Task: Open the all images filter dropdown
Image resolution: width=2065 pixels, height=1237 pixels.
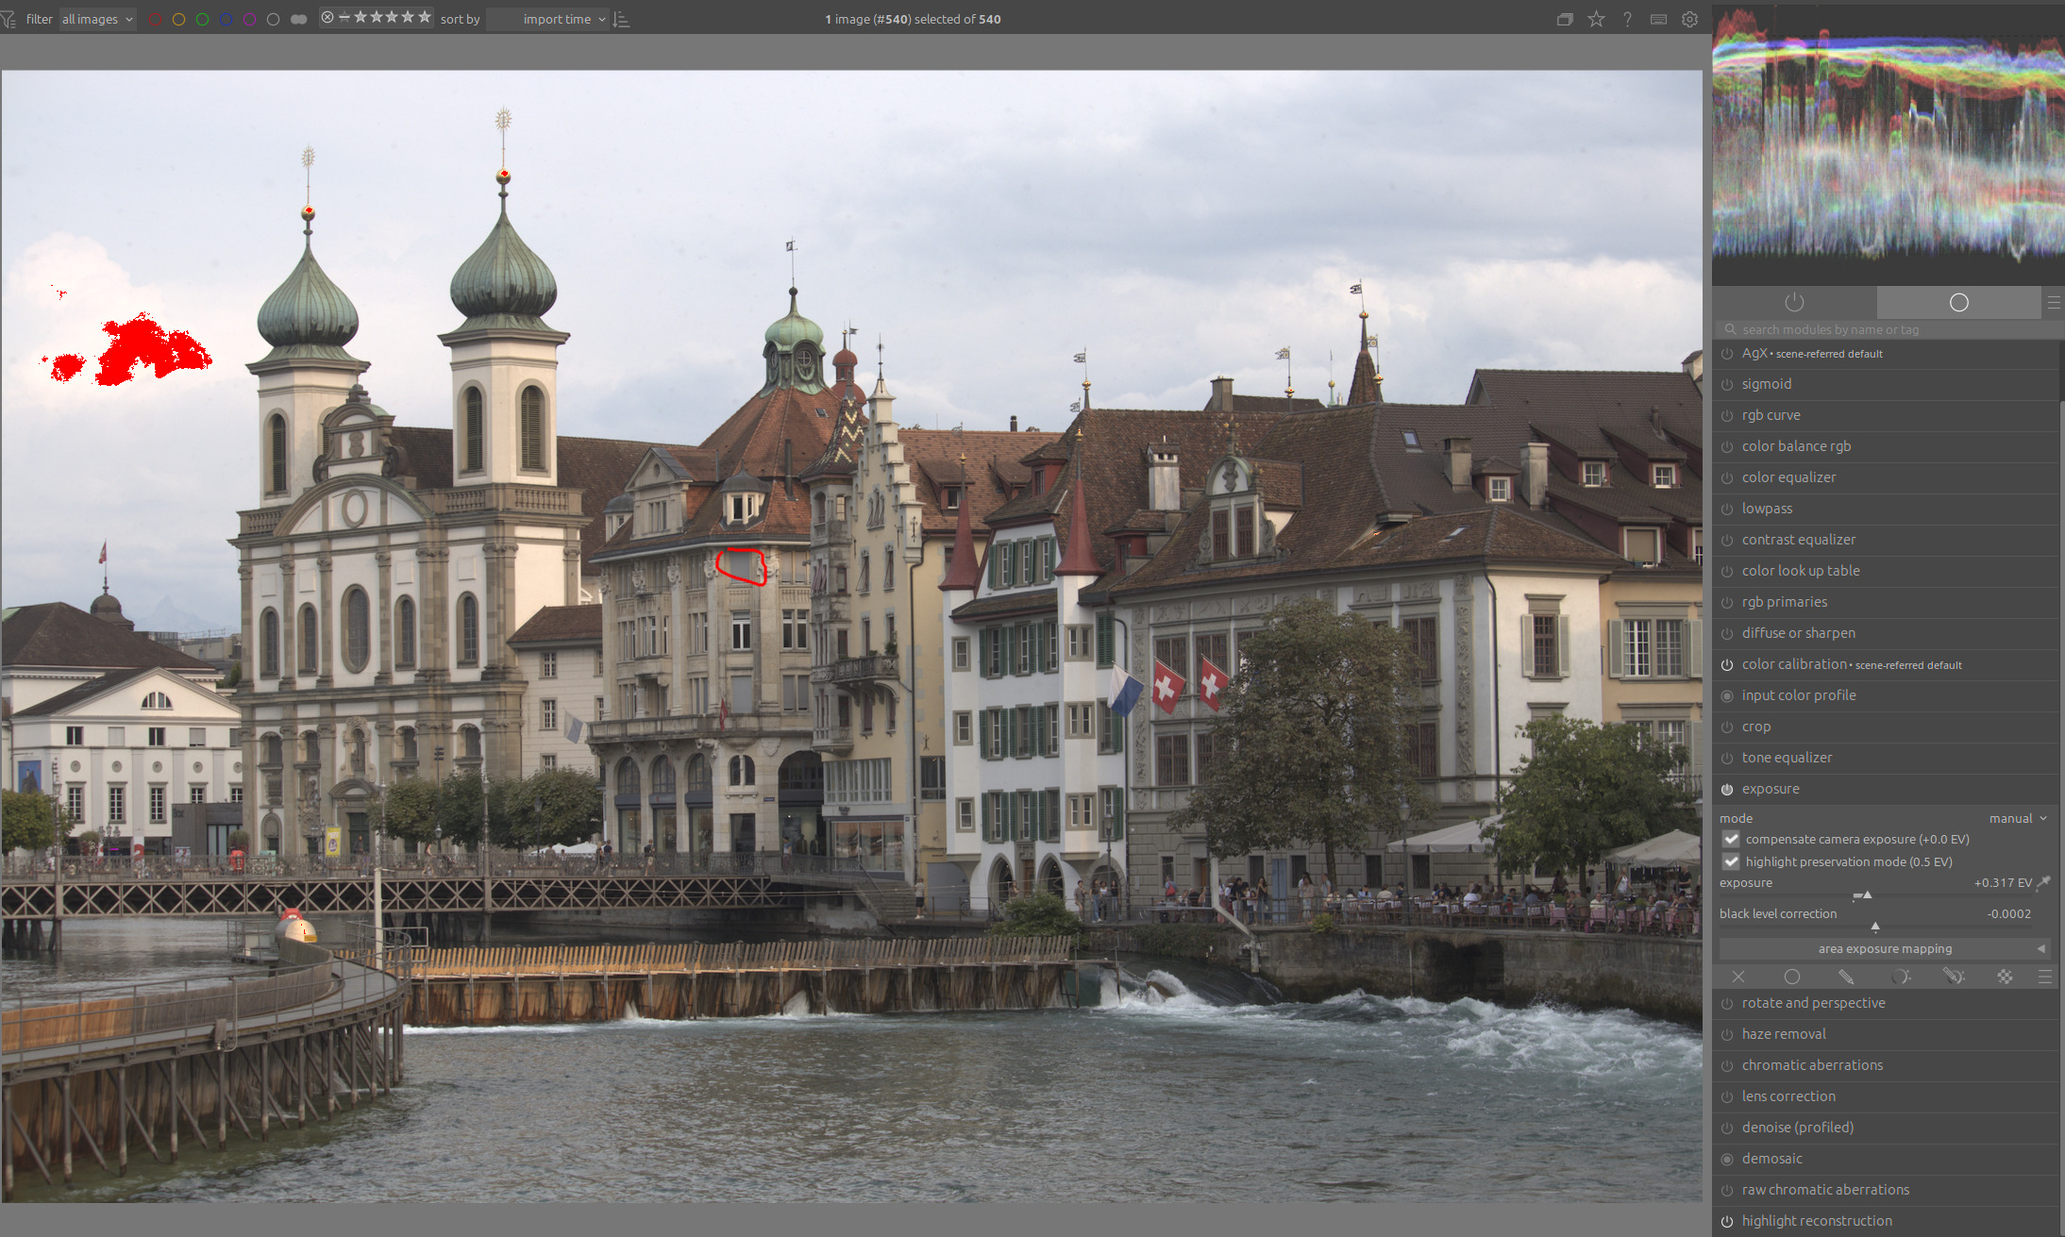Action: coord(97,19)
